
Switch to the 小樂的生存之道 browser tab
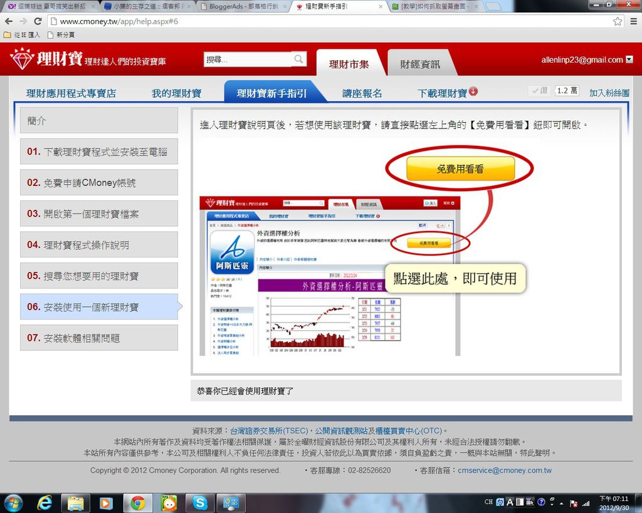147,6
